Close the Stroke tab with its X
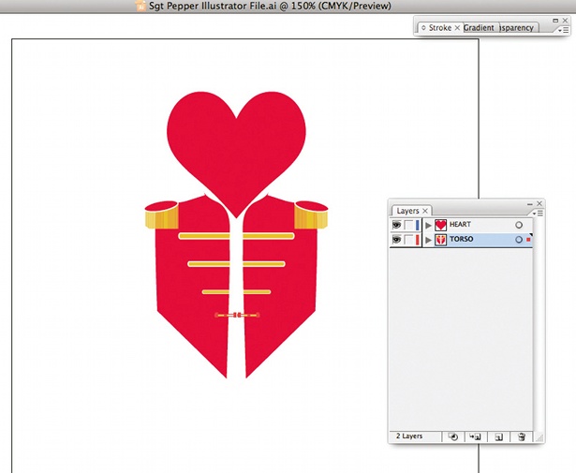This screenshot has width=576, height=473. 457,28
